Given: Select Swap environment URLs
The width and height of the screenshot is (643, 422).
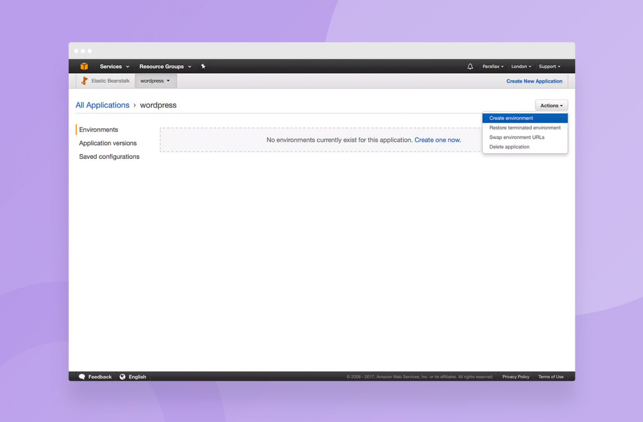Looking at the screenshot, I should point(525,137).
